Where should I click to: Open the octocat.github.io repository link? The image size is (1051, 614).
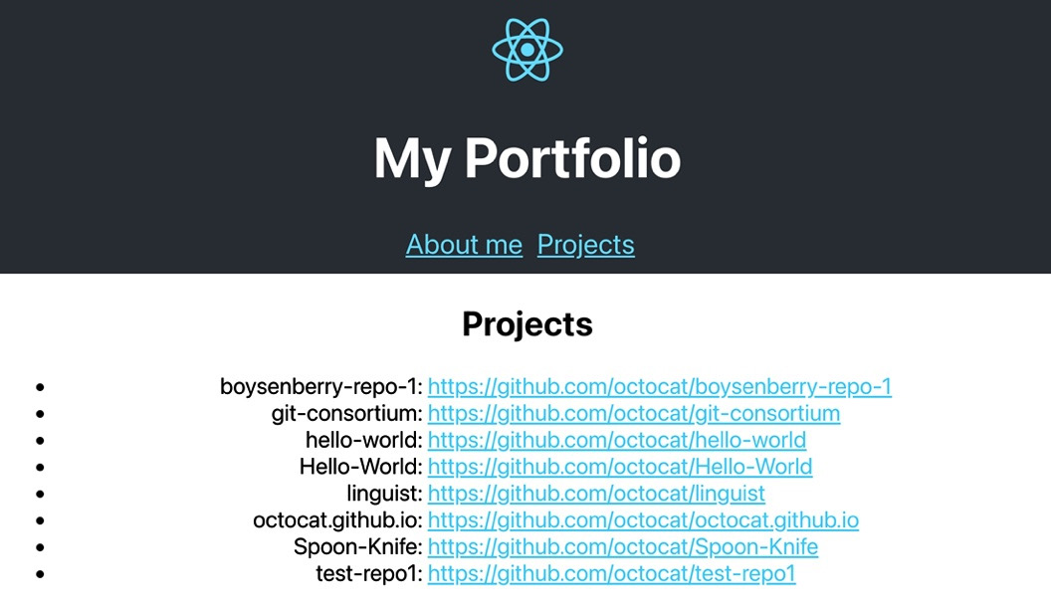[642, 520]
